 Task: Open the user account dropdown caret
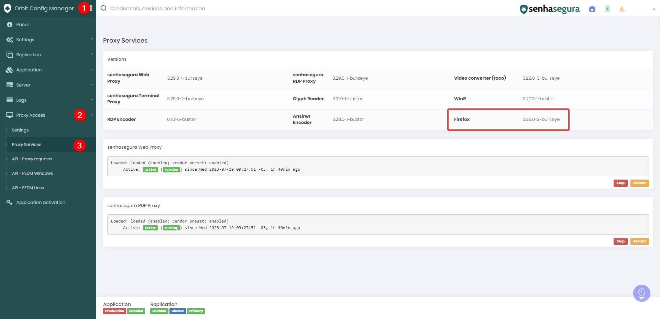654,9
